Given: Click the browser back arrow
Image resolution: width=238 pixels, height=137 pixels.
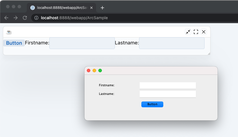Looking at the screenshot, I should 6,18.
